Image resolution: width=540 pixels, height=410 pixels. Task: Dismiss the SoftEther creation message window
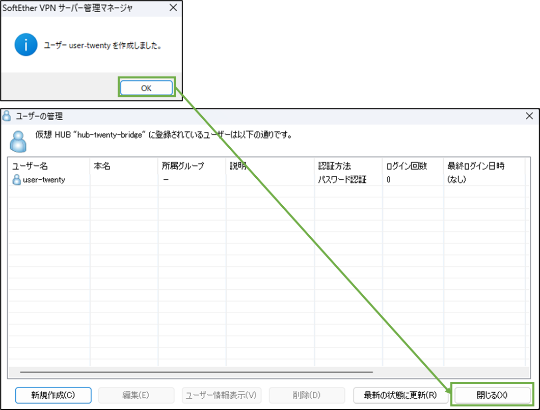(x=146, y=88)
